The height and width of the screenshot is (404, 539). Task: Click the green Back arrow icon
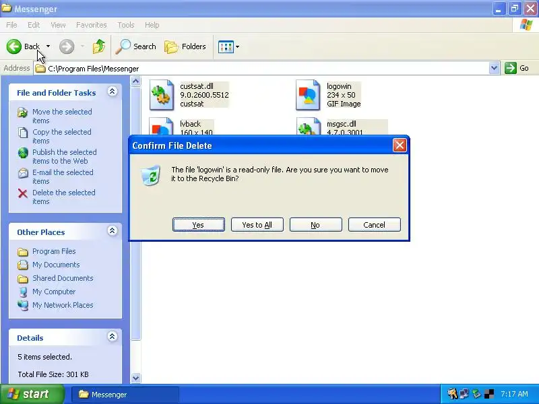click(x=14, y=46)
